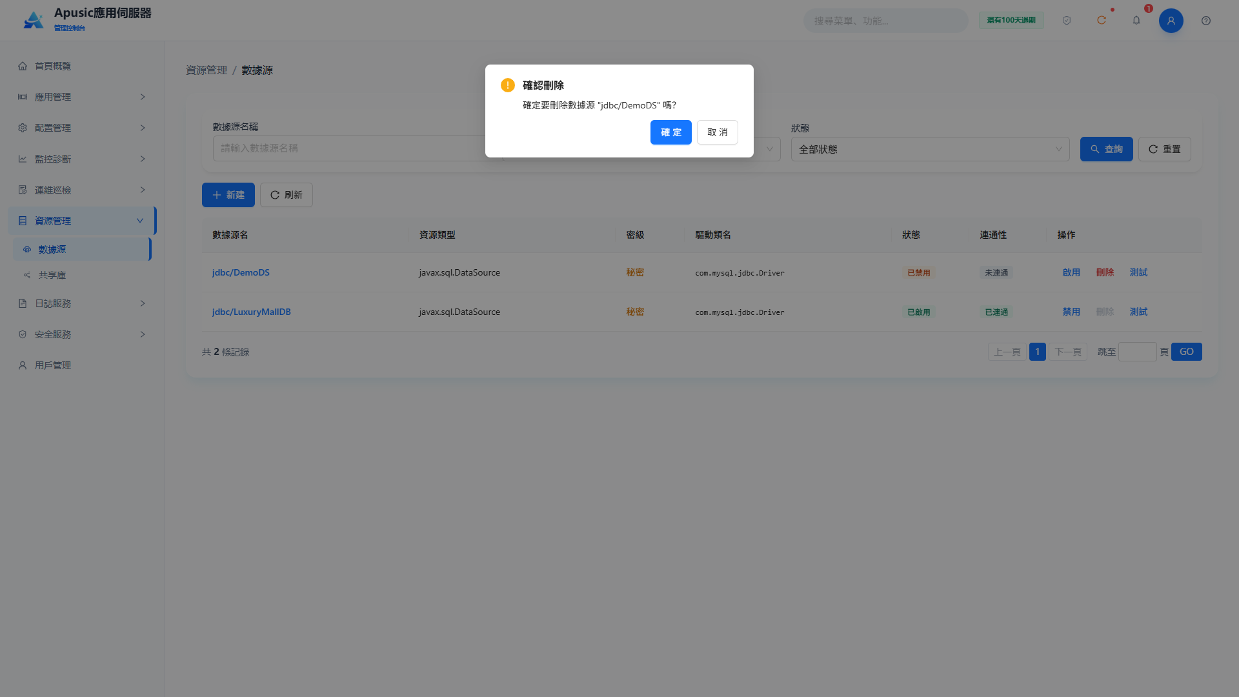Open the notification bell
The image size is (1239, 697).
[x=1136, y=21]
